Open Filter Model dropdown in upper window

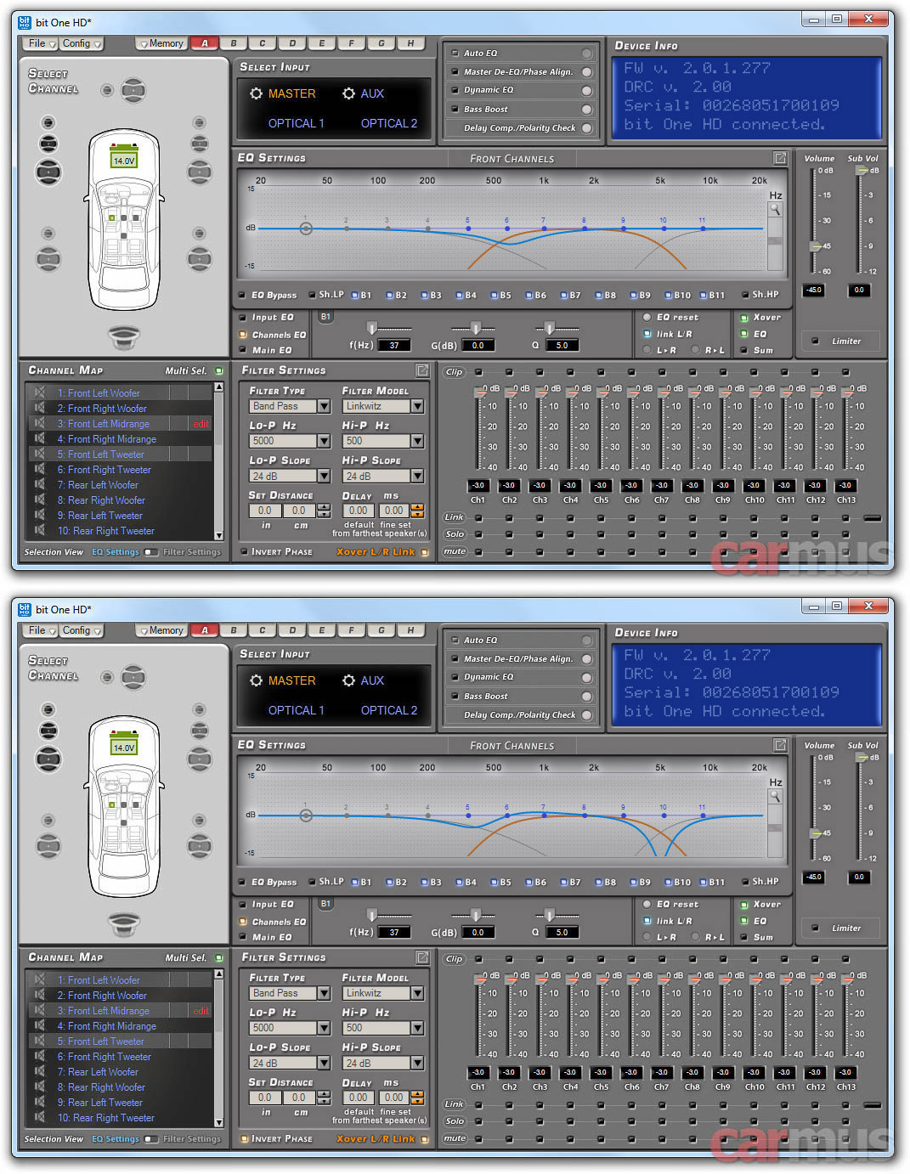click(416, 406)
